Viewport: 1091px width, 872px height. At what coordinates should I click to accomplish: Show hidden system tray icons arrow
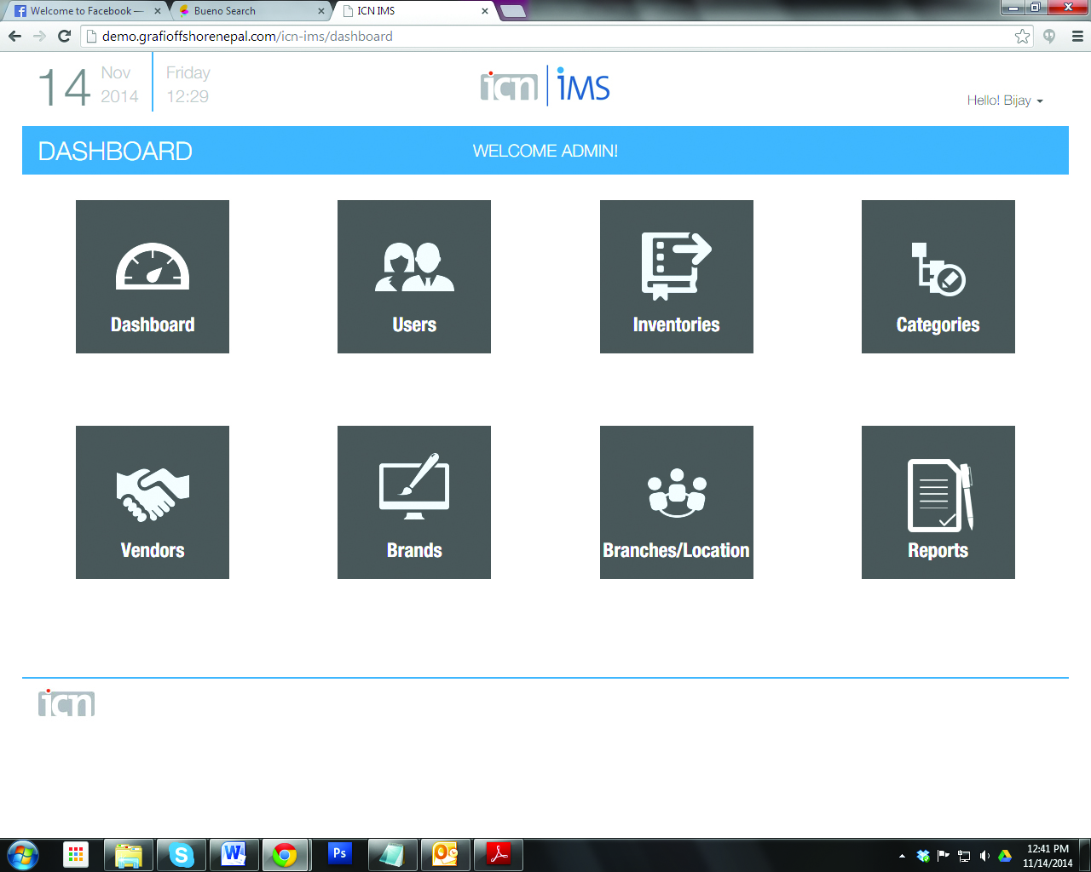pos(902,856)
